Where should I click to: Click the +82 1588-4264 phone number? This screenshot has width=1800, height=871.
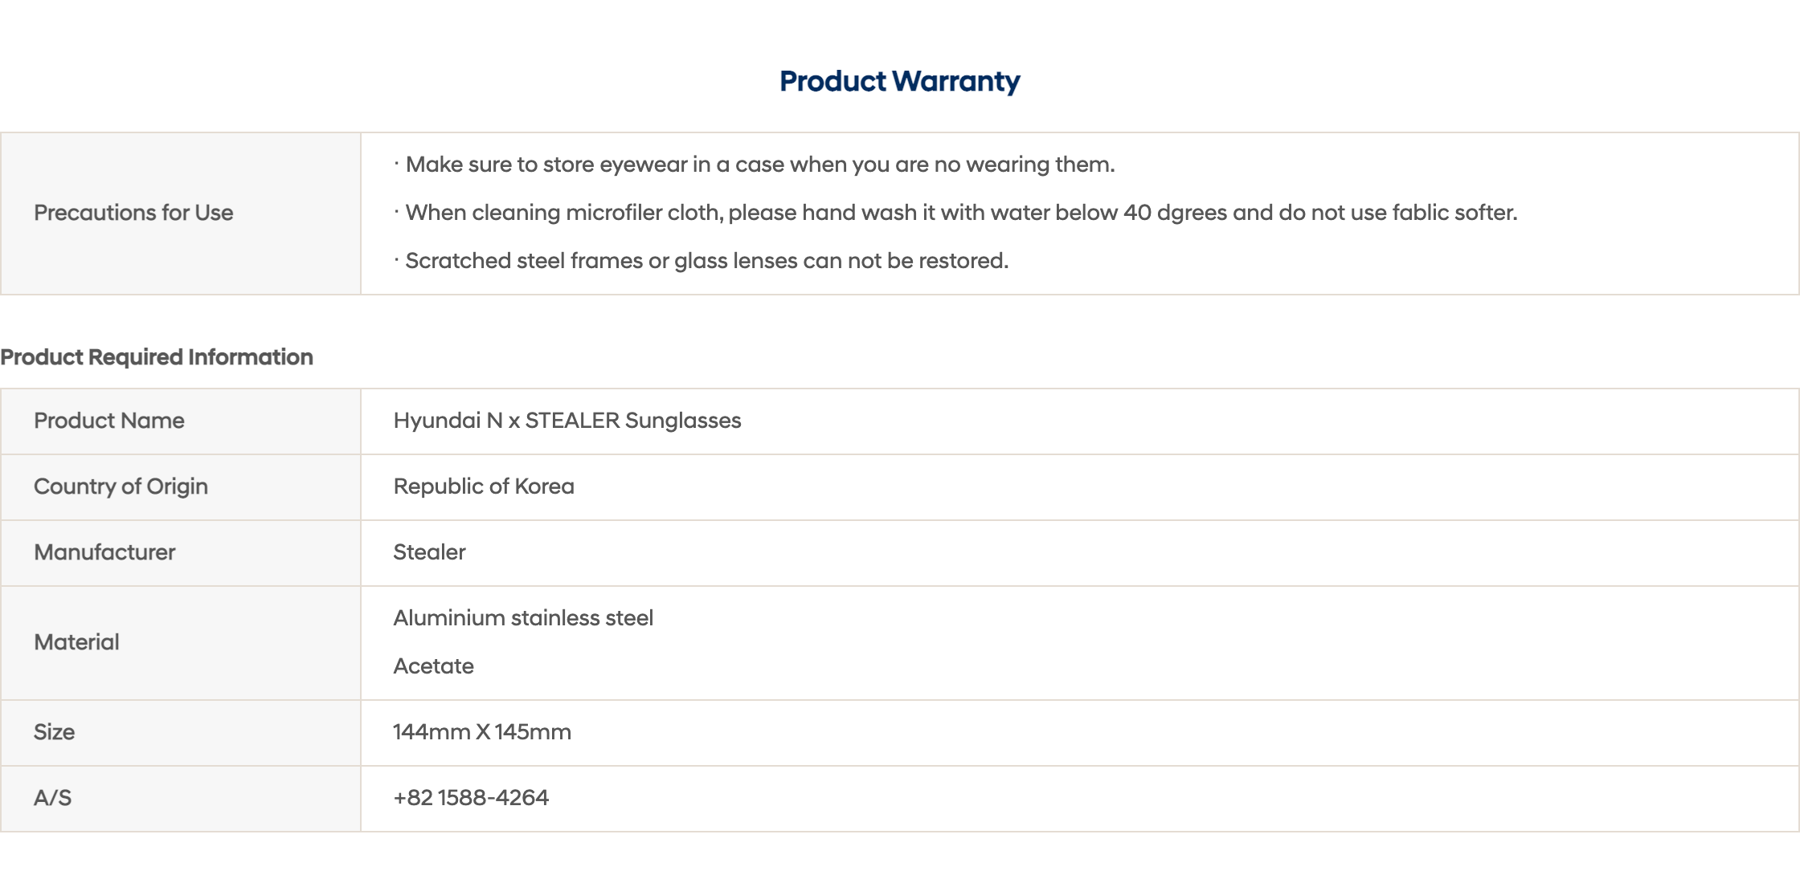pyautogui.click(x=471, y=798)
